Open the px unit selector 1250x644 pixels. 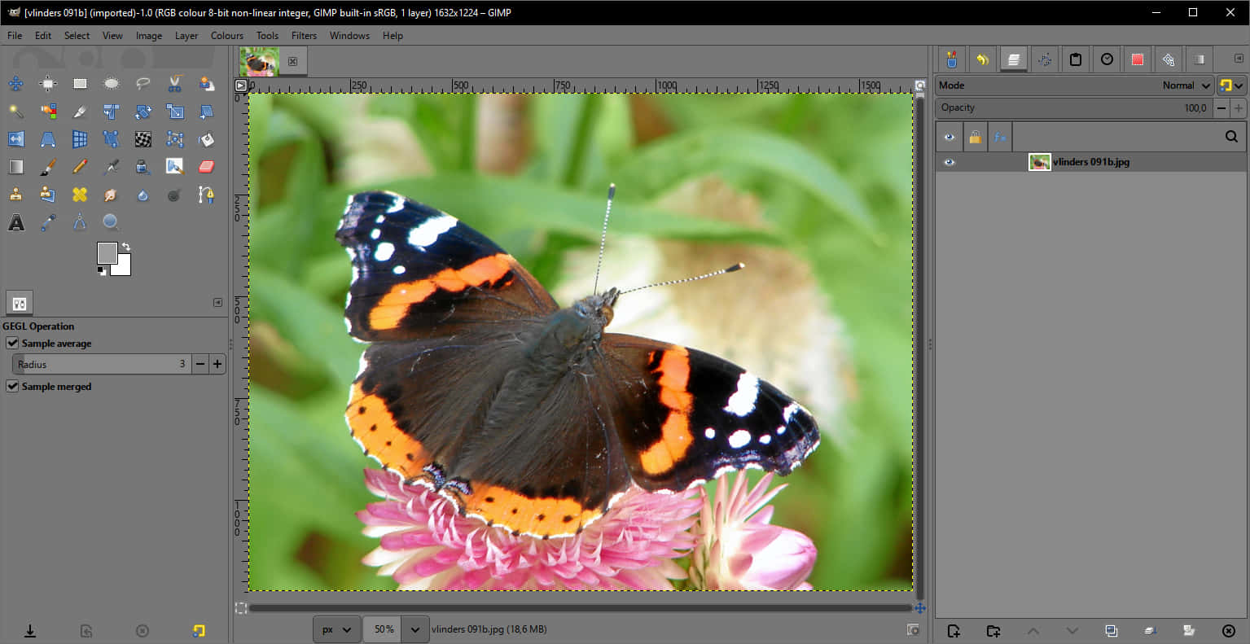click(337, 629)
